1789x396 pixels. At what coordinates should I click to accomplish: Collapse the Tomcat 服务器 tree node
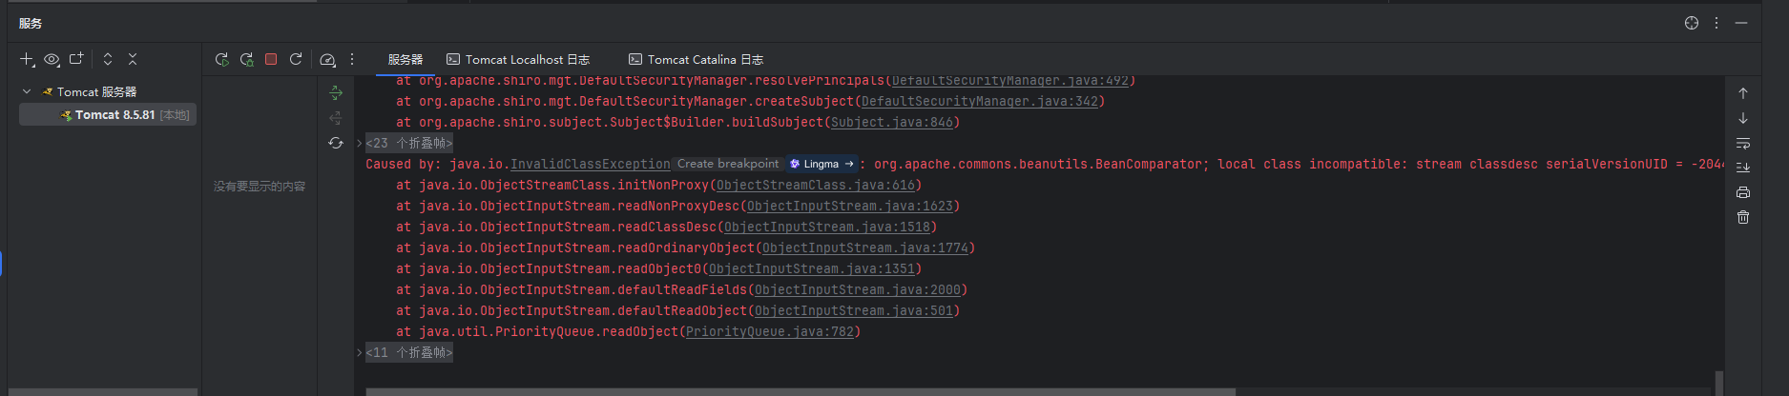pos(27,91)
